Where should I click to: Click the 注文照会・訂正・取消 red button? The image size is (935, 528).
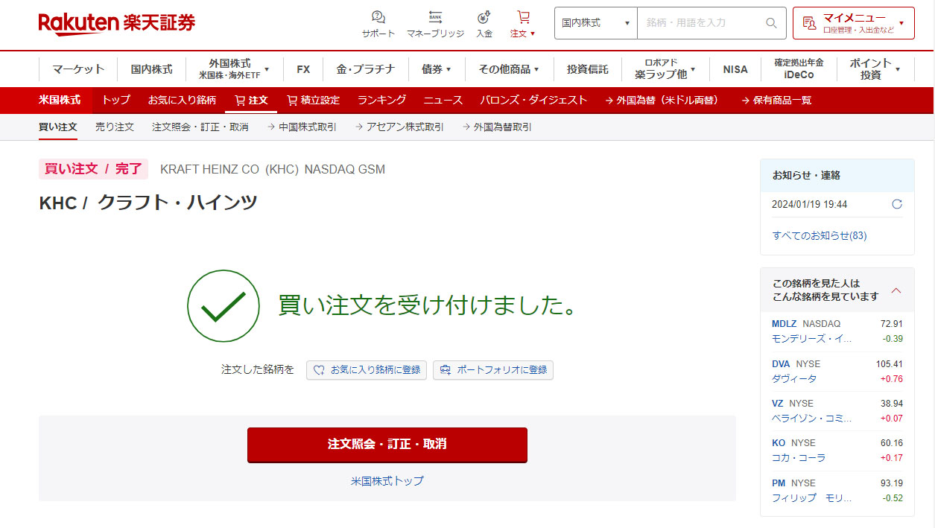tap(387, 445)
